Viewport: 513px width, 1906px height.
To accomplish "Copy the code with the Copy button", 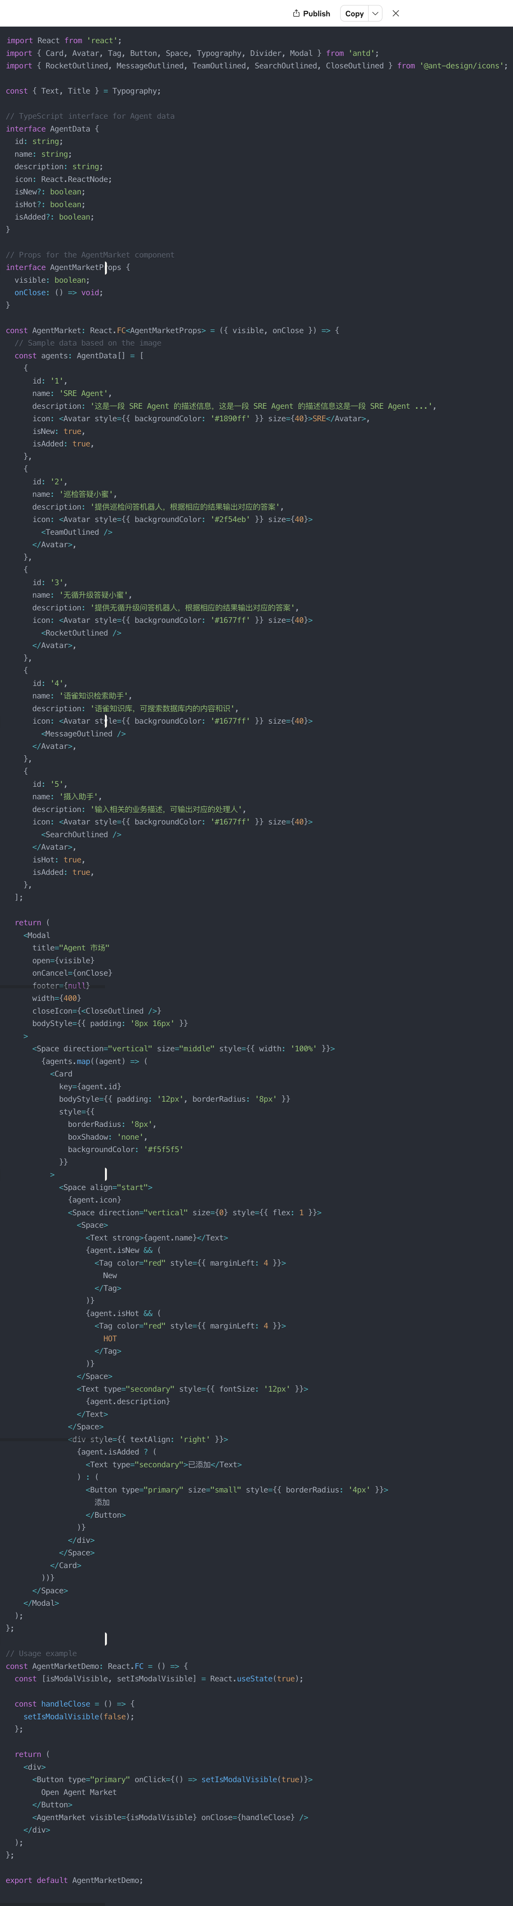I will click(354, 13).
